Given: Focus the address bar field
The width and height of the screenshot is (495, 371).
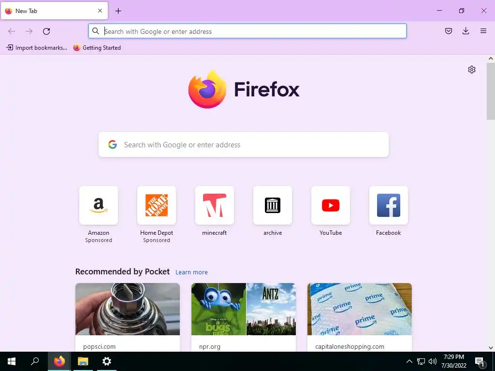Looking at the screenshot, I should coord(247,31).
